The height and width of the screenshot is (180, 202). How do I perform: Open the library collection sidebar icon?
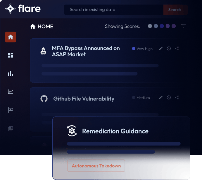point(11,128)
